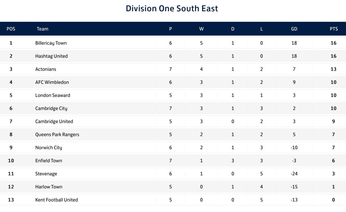Image resolution: width=346 pixels, height=212 pixels.
Task: Click the Division One South East heading
Action: tap(172, 8)
